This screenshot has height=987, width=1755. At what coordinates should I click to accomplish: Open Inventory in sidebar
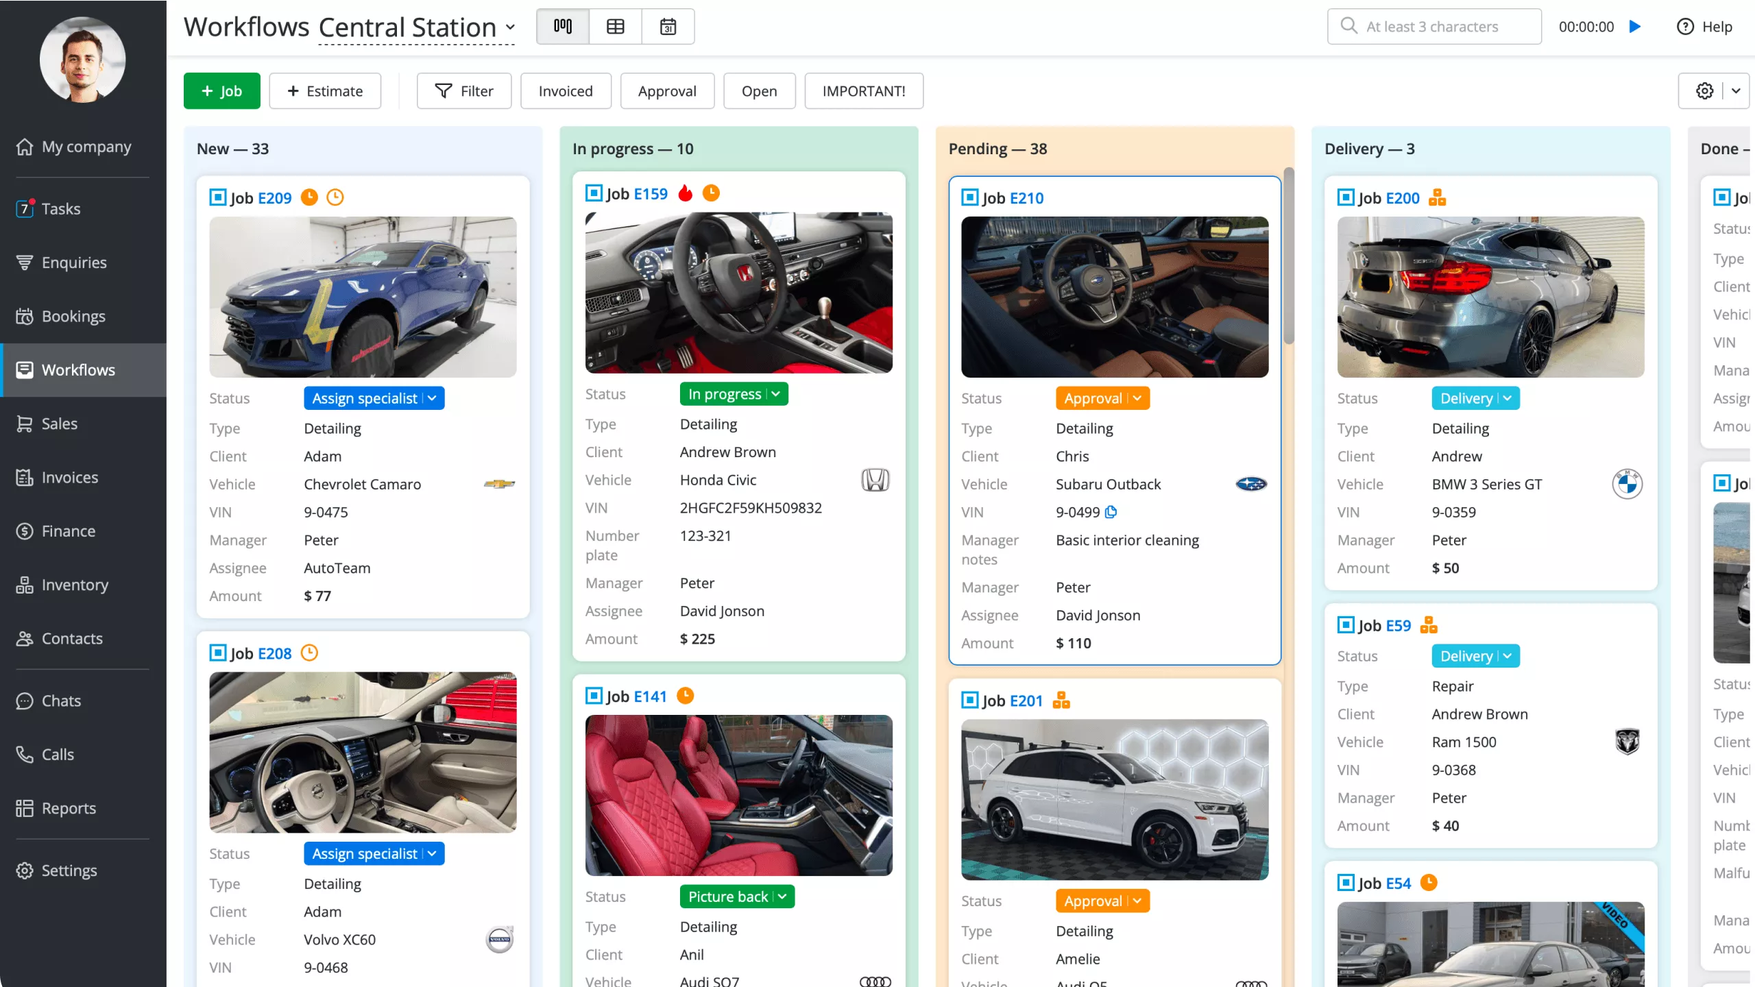pos(83,585)
